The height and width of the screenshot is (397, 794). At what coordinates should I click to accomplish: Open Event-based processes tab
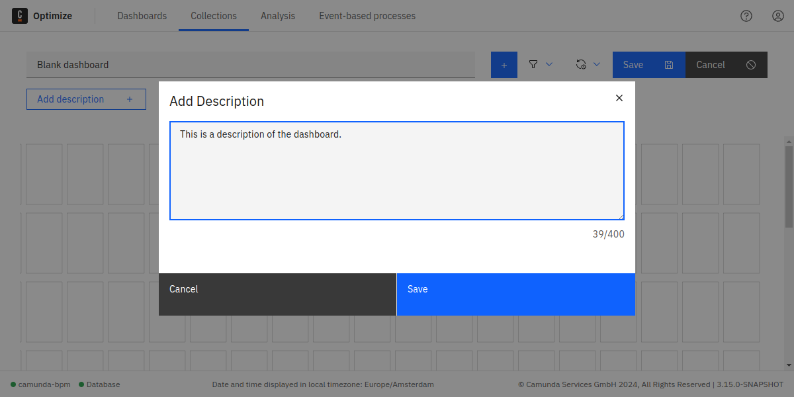[x=367, y=16]
